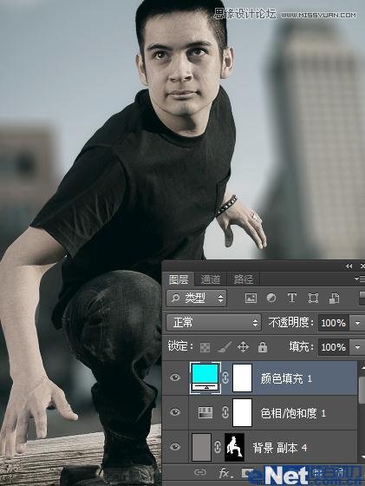The image size is (365, 486).
Task: Open the 路径 tab
Action: click(244, 279)
